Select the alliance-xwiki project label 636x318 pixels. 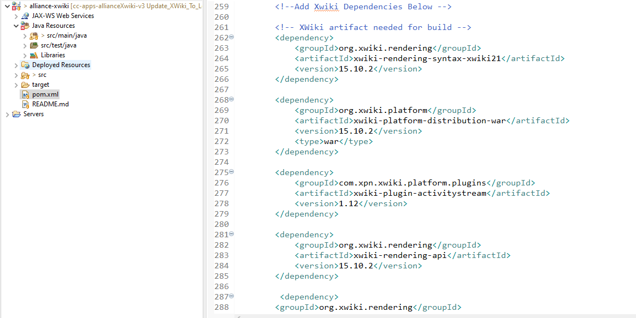click(50, 6)
